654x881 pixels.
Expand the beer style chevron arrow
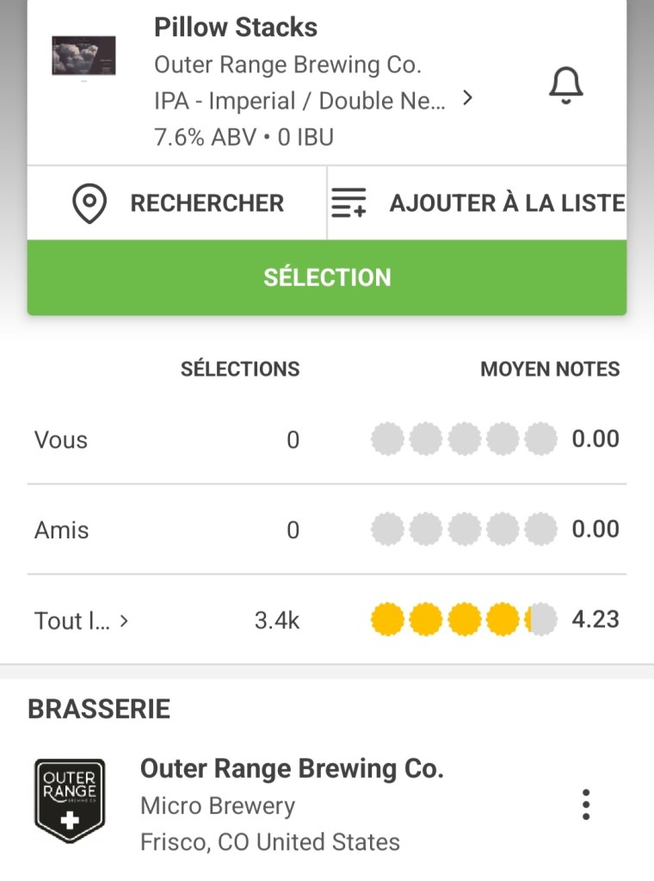point(467,99)
